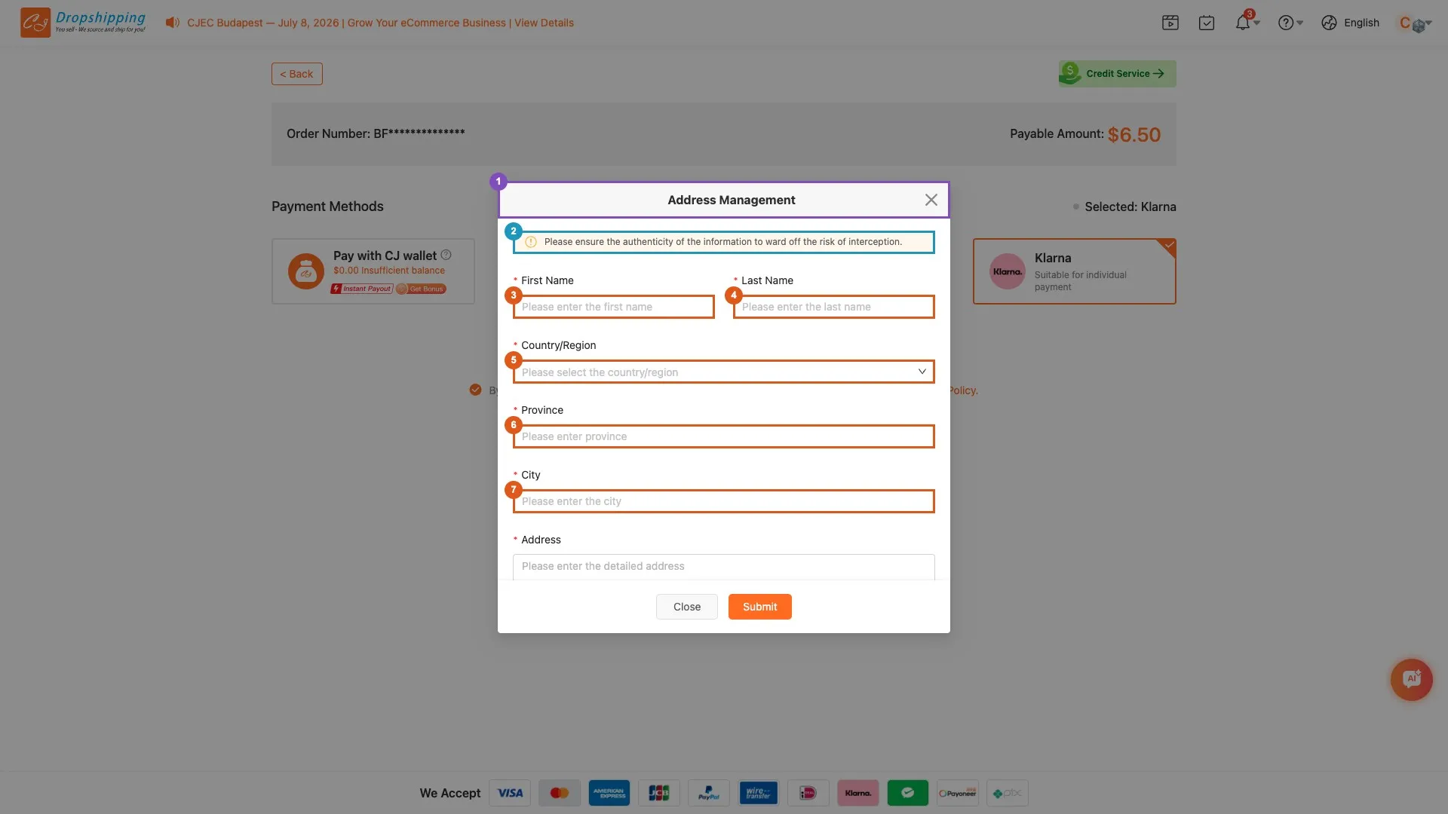Click the warning icon in authenticity notice
This screenshot has height=814, width=1448.
point(531,242)
